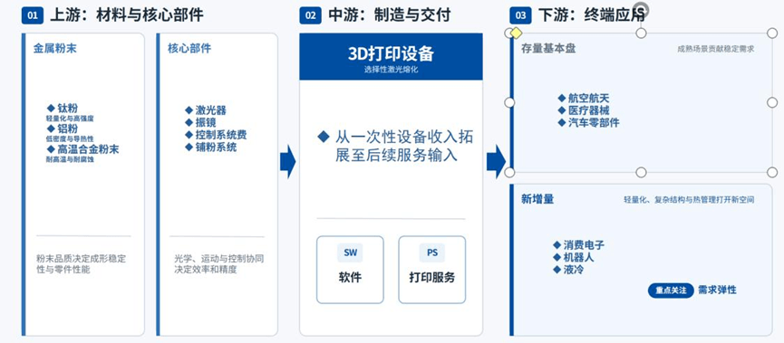Click the 医疗器械 bullet item
Viewport: 784px width, 343px height.
click(x=584, y=110)
